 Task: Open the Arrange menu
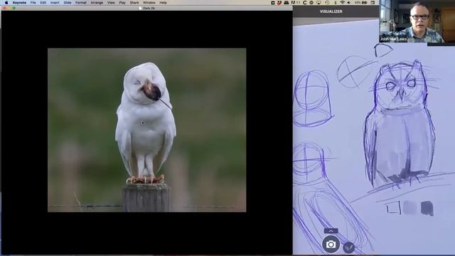97,3
